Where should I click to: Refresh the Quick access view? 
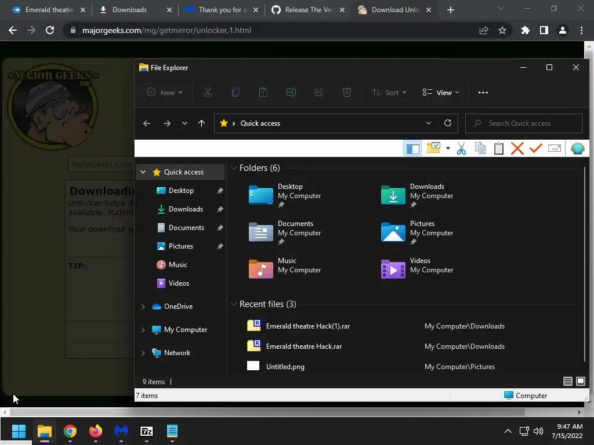448,123
